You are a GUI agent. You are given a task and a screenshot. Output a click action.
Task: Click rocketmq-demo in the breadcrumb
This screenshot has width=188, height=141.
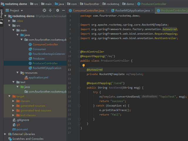(14, 4)
